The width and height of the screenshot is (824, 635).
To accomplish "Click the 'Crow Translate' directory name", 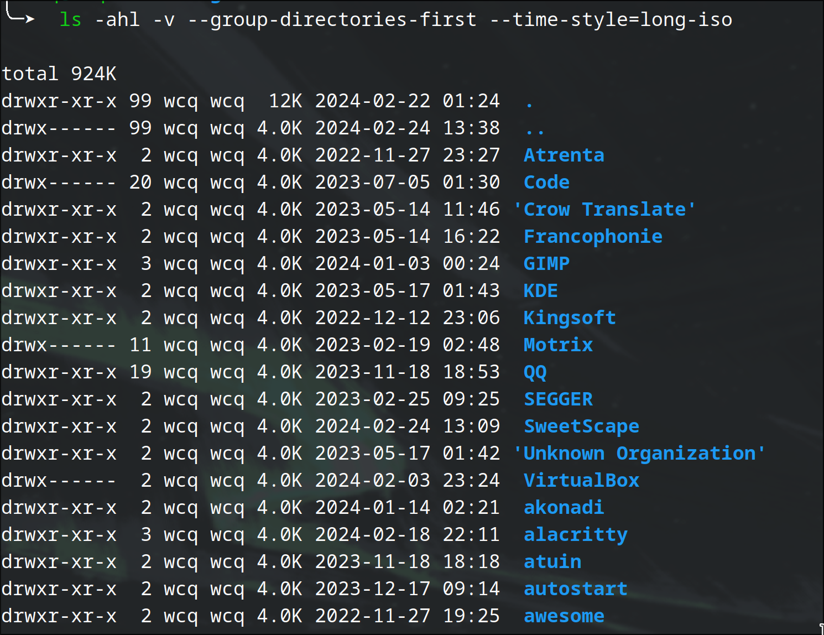I will [604, 209].
